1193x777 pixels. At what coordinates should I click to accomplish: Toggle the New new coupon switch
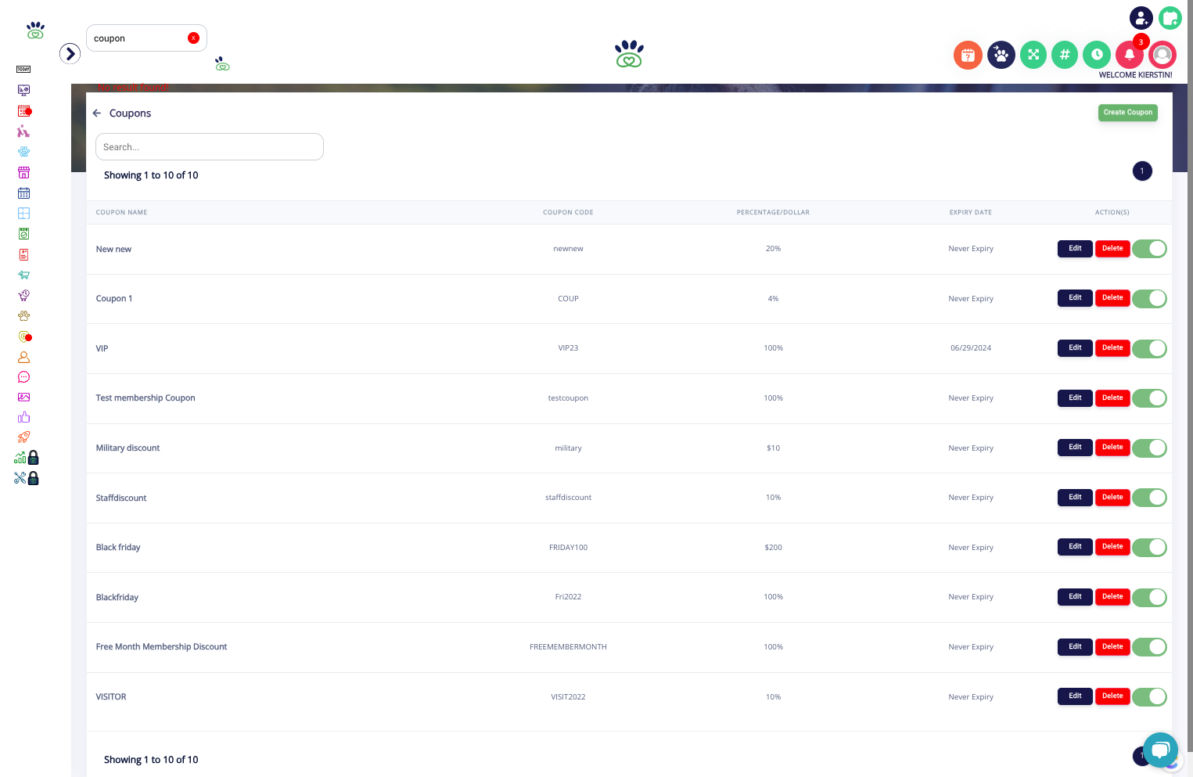1149,249
